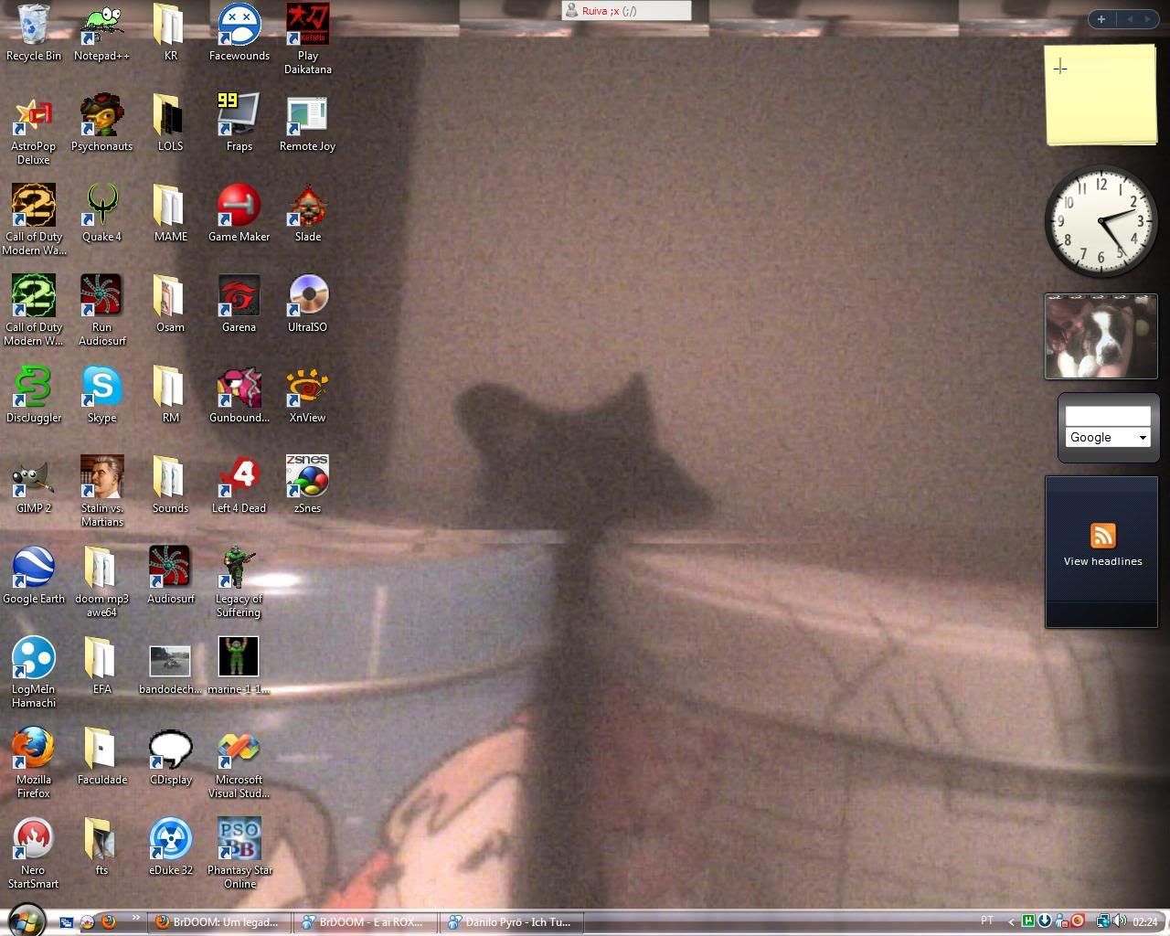Launch Firefox from Quick Launch
Image resolution: width=1170 pixels, height=936 pixels.
(108, 921)
